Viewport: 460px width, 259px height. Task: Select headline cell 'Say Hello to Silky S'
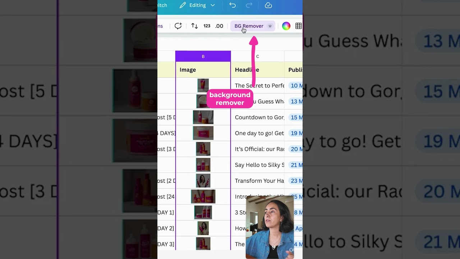point(257,165)
